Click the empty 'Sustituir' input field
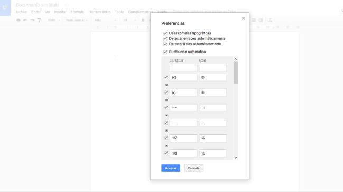Screen dimensions: 343x192 [183, 68]
